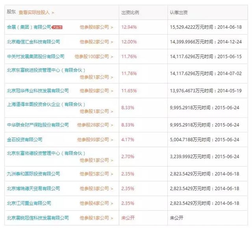252x228 pixels.
Task: Select the 2.70% share value
Action: coord(128,156)
